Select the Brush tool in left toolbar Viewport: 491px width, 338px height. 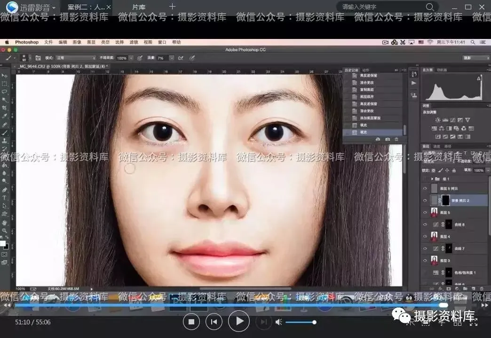(x=4, y=132)
